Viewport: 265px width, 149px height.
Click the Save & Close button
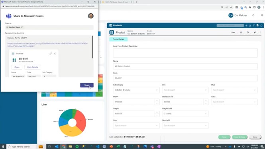pyautogui.click(x=239, y=137)
